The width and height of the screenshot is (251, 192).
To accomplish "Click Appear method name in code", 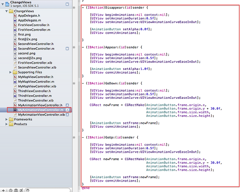I will pyautogui.click(x=111, y=47).
